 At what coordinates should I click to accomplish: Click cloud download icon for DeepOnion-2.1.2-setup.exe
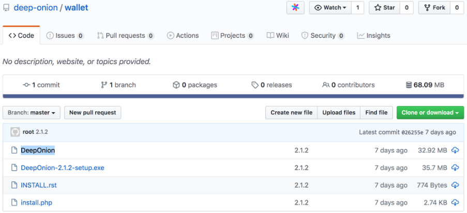(455, 168)
